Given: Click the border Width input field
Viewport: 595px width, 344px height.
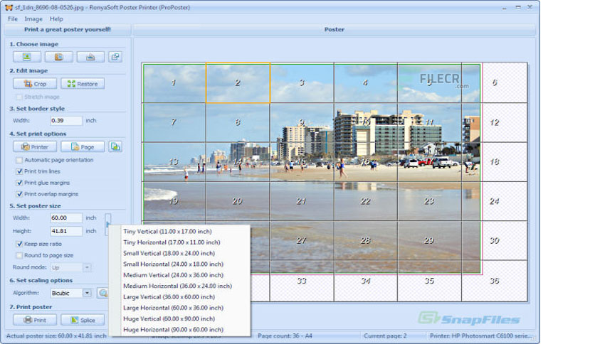Looking at the screenshot, I should click(x=66, y=121).
